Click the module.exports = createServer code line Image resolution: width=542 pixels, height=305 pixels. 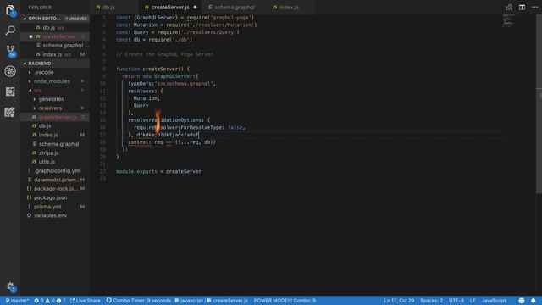pyautogui.click(x=158, y=171)
